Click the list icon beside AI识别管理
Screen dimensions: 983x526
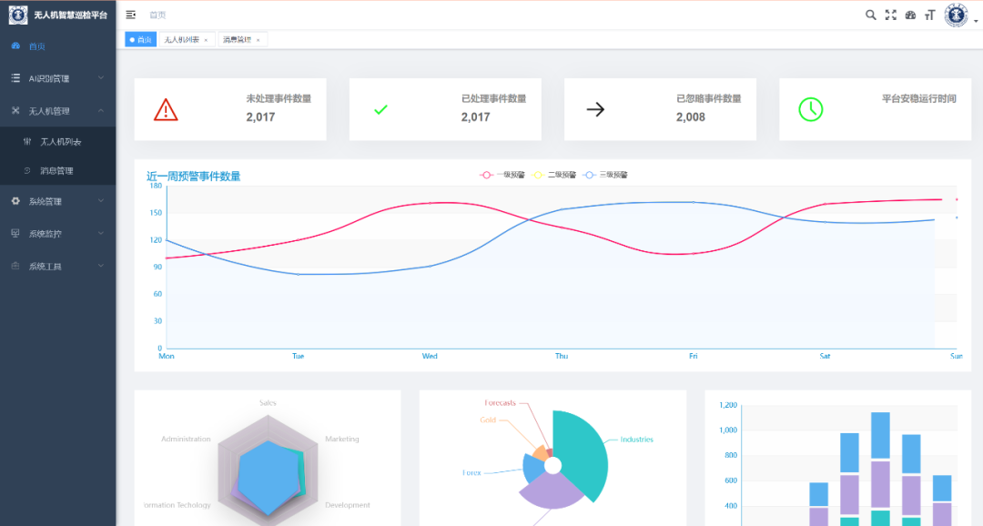click(x=15, y=77)
